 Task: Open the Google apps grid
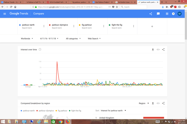click(167, 14)
